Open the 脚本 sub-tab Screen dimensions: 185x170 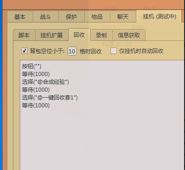point(24,35)
